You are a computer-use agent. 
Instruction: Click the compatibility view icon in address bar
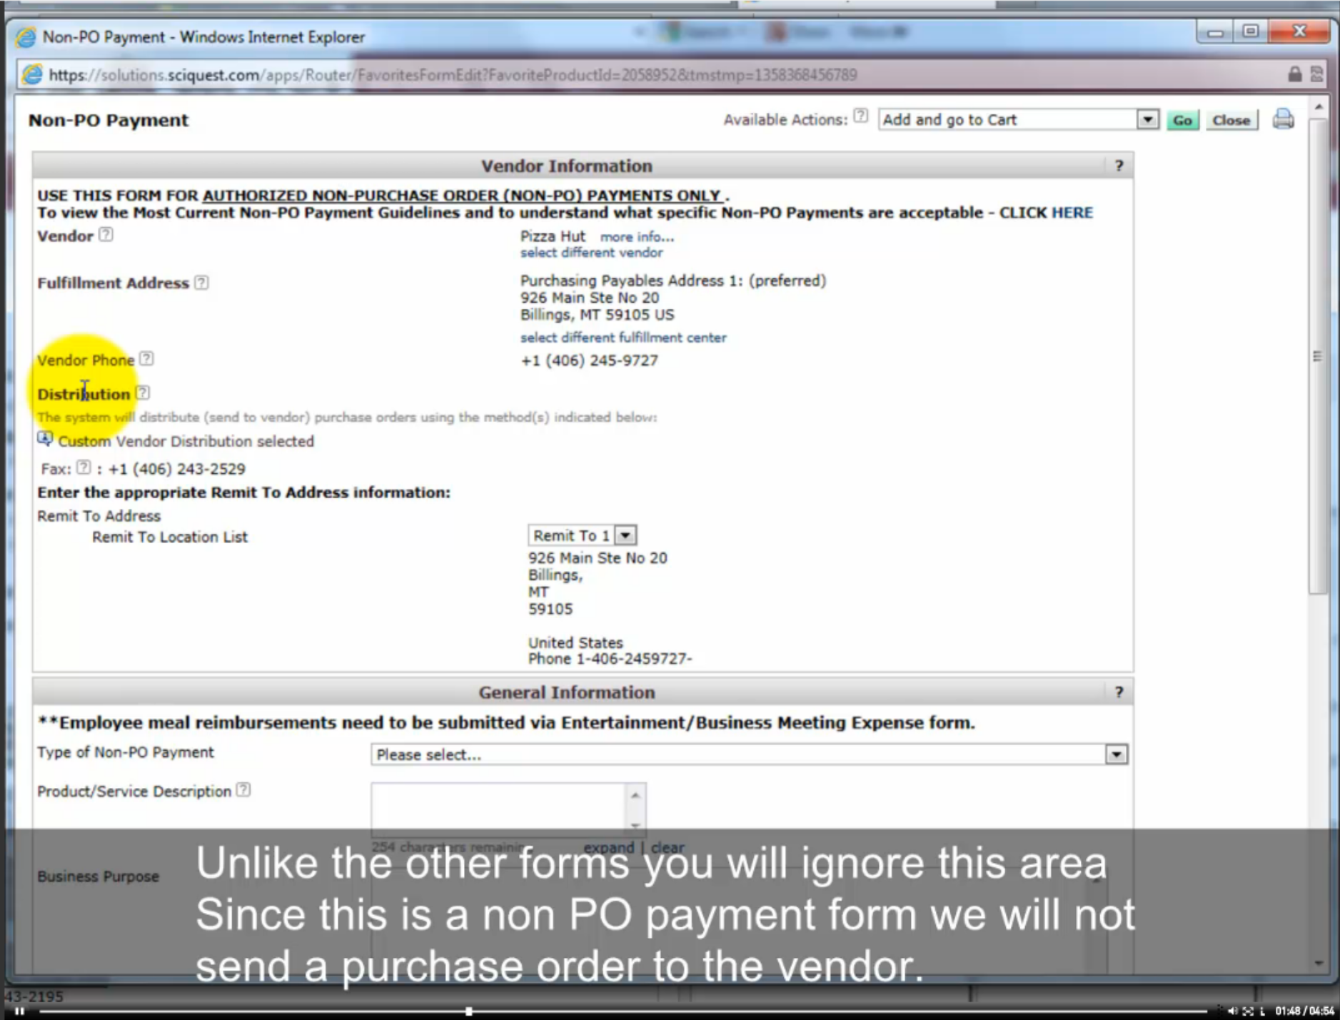tap(1317, 74)
